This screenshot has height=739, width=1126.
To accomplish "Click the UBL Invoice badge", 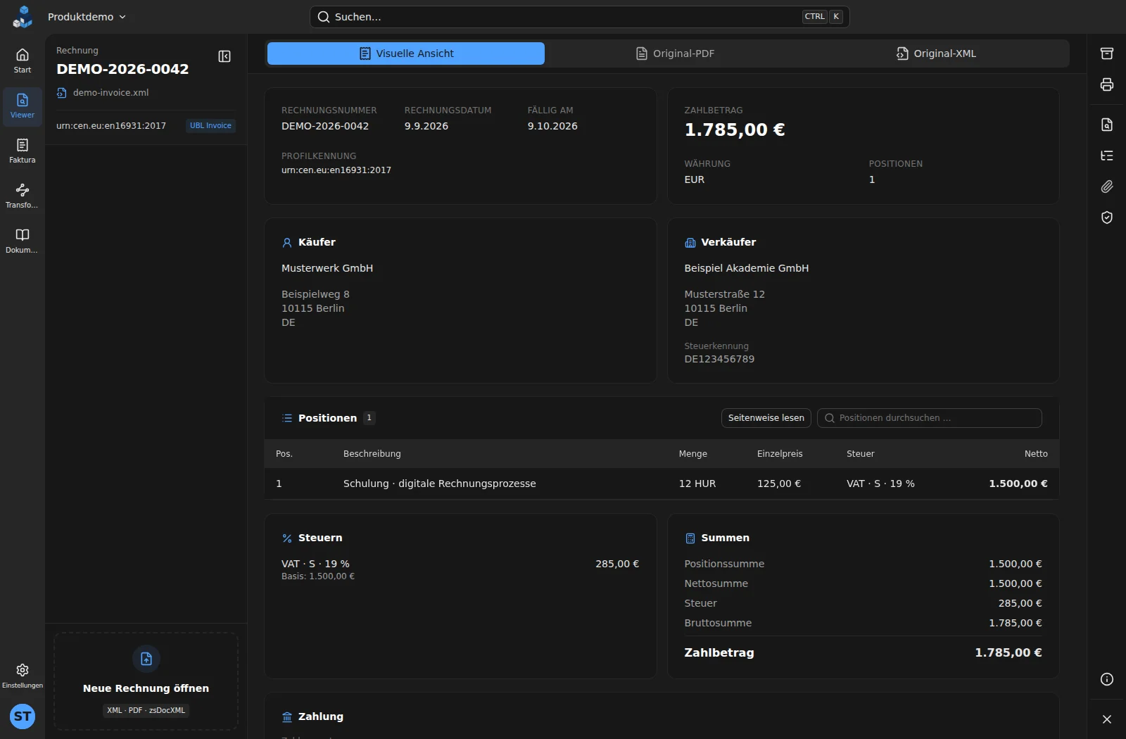I will click(210, 126).
